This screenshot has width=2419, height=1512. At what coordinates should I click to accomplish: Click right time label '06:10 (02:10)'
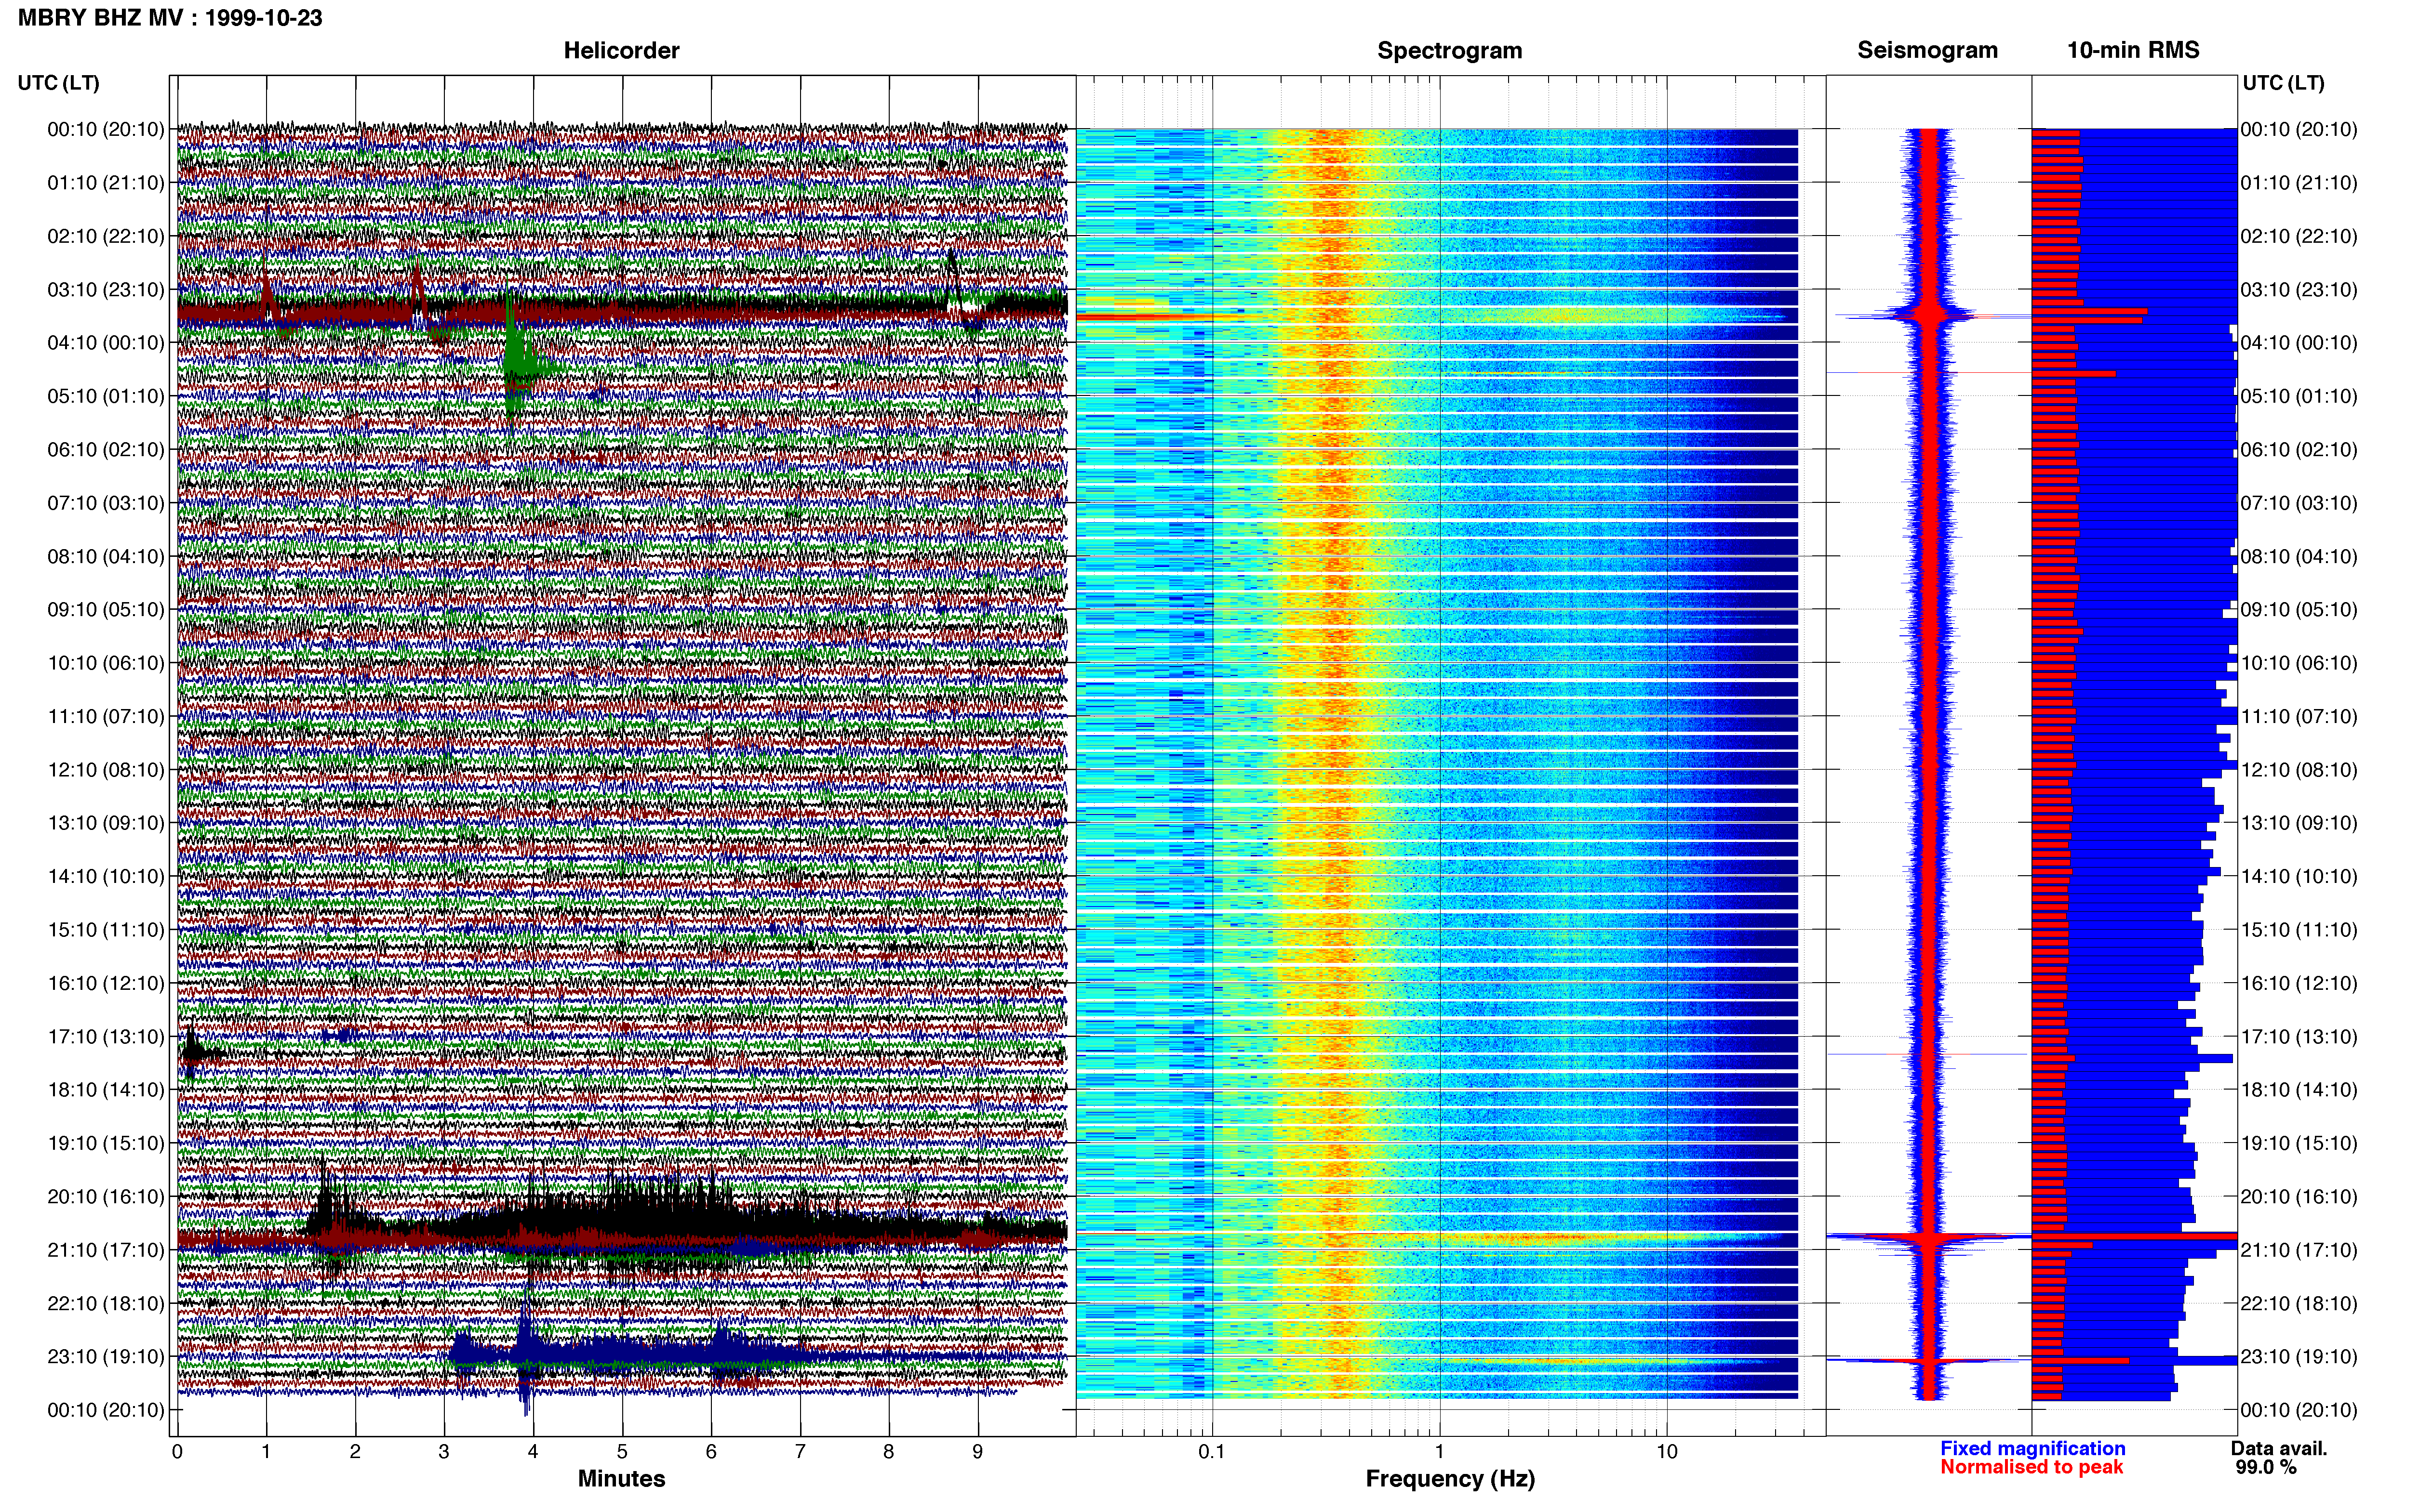(2299, 450)
